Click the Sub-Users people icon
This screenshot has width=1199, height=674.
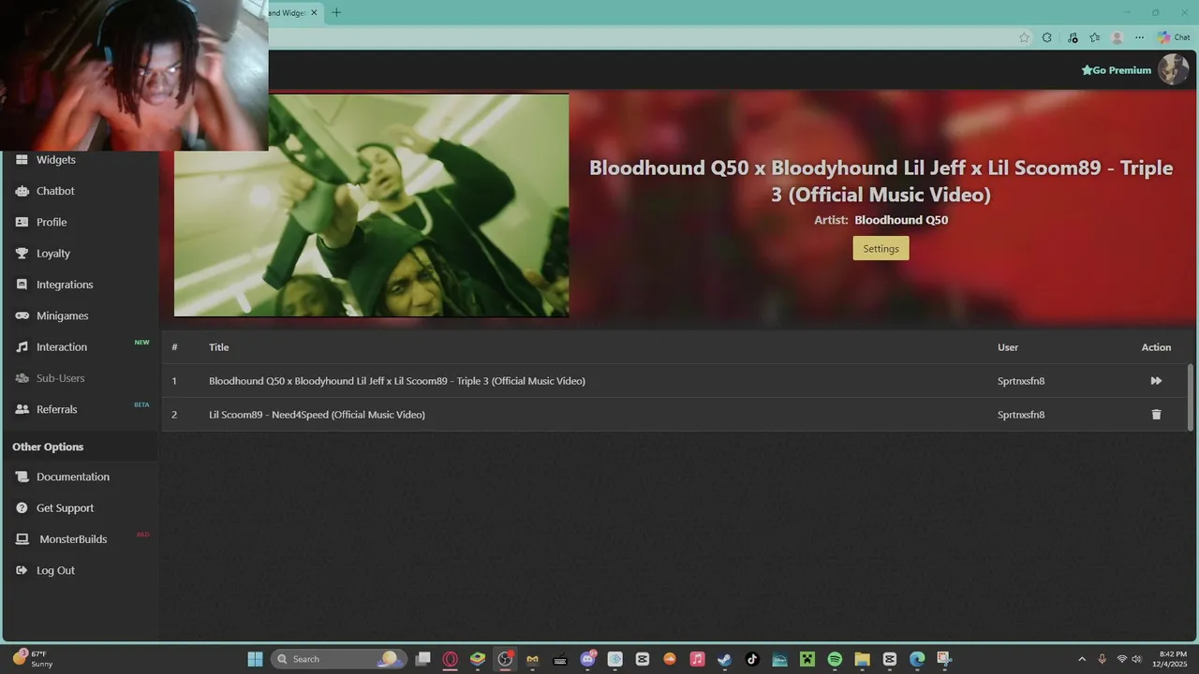click(22, 378)
